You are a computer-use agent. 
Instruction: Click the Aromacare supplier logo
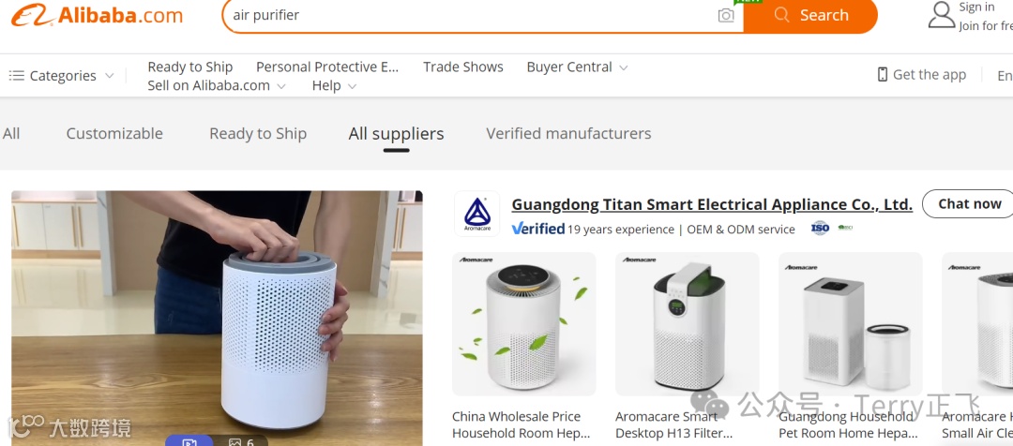476,214
